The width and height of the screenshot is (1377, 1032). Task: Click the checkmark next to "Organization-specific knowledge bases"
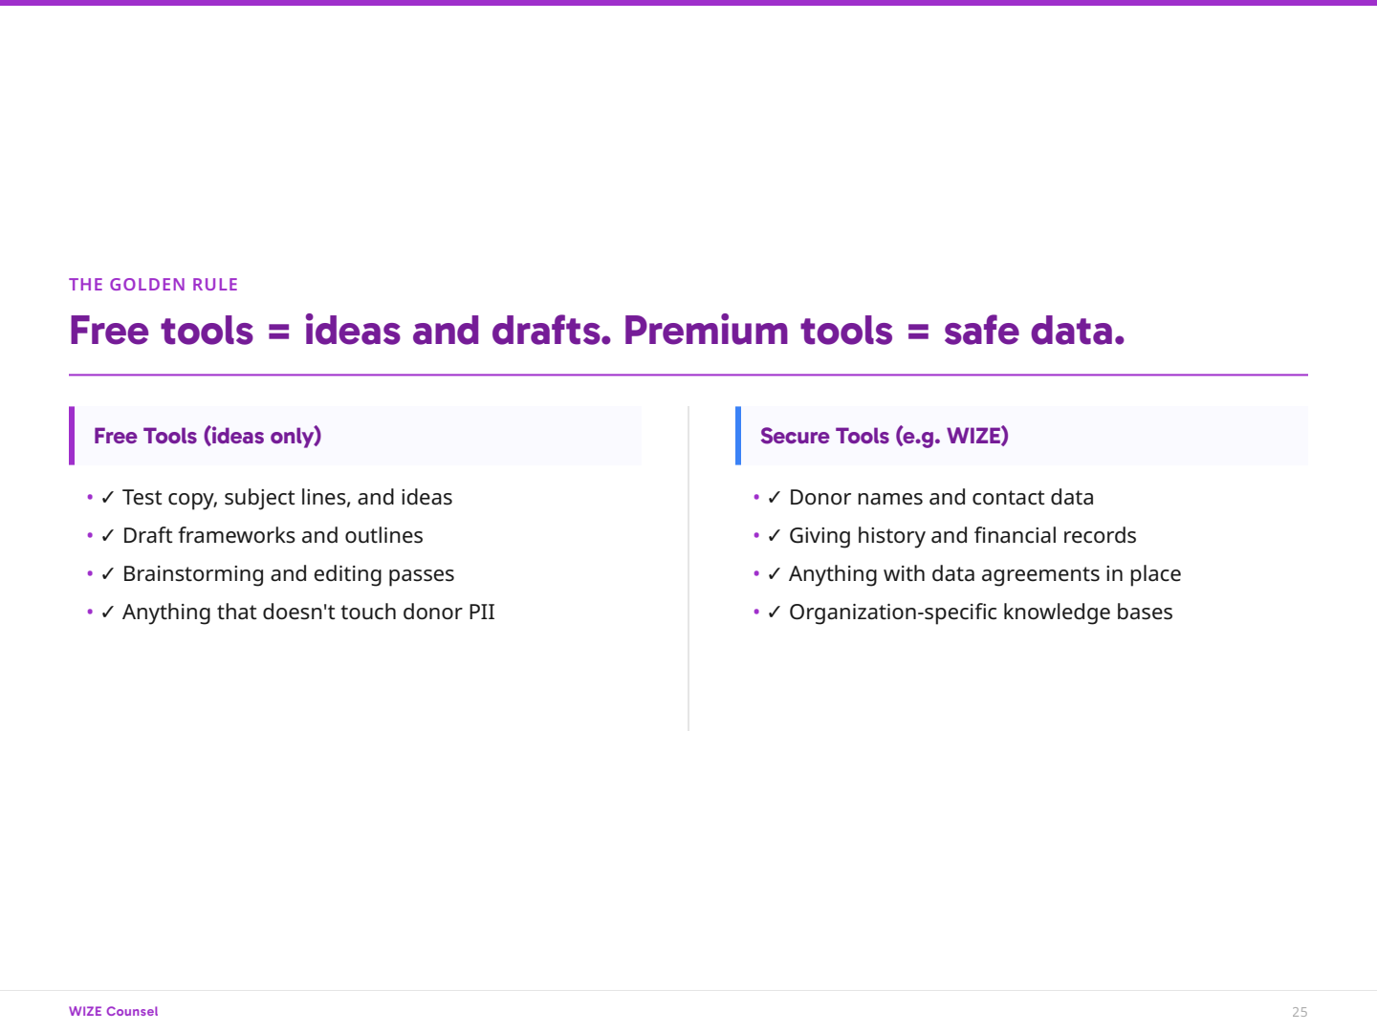click(774, 613)
